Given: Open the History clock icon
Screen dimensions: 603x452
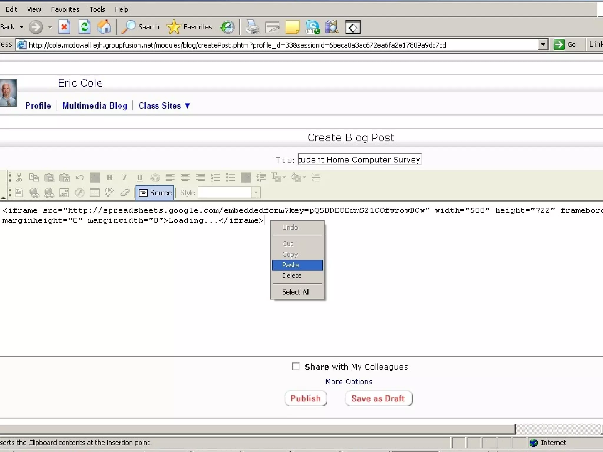Looking at the screenshot, I should click(227, 27).
